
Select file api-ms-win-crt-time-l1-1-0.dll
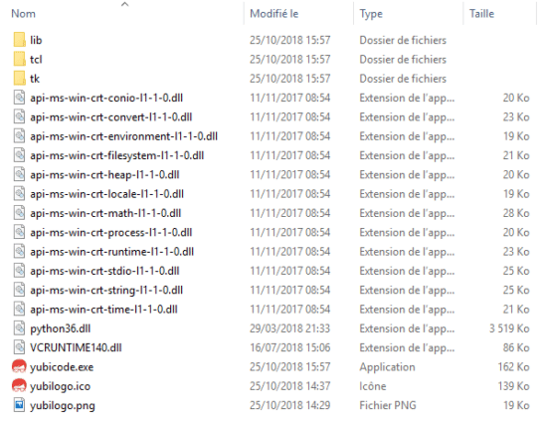point(103,309)
